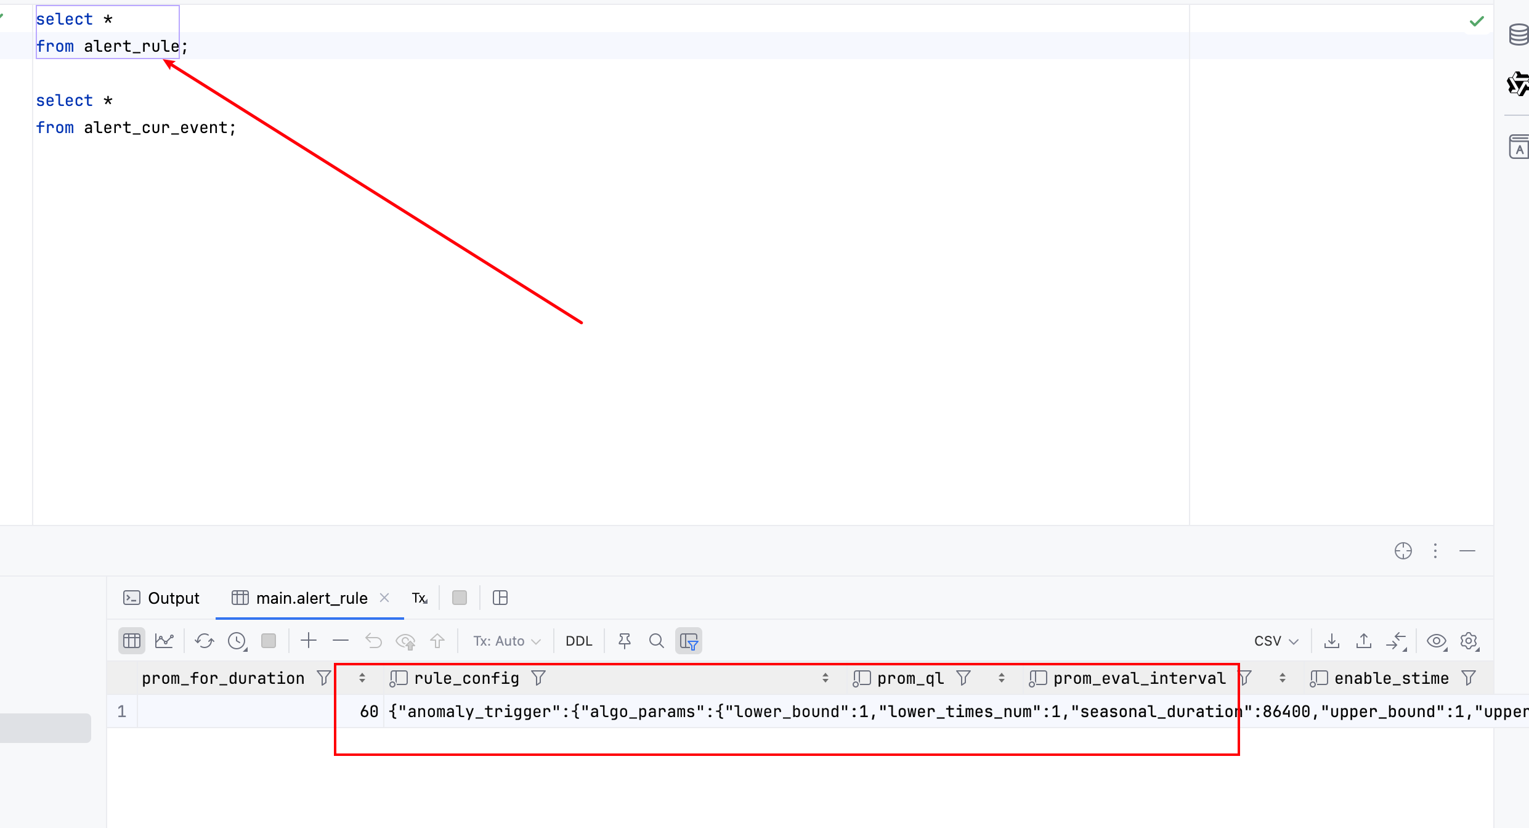This screenshot has width=1529, height=828.
Task: Reload the alert_rule result data
Action: pos(204,641)
